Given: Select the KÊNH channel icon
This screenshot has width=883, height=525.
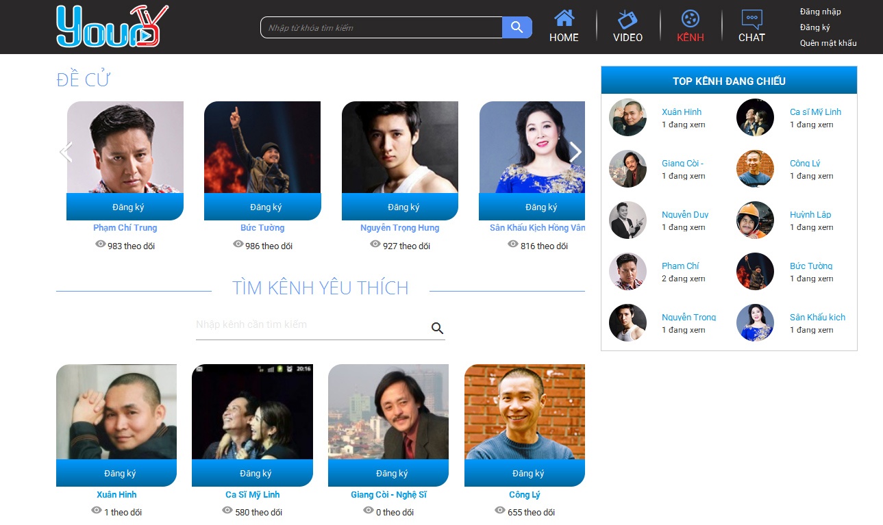Looking at the screenshot, I should [690, 19].
